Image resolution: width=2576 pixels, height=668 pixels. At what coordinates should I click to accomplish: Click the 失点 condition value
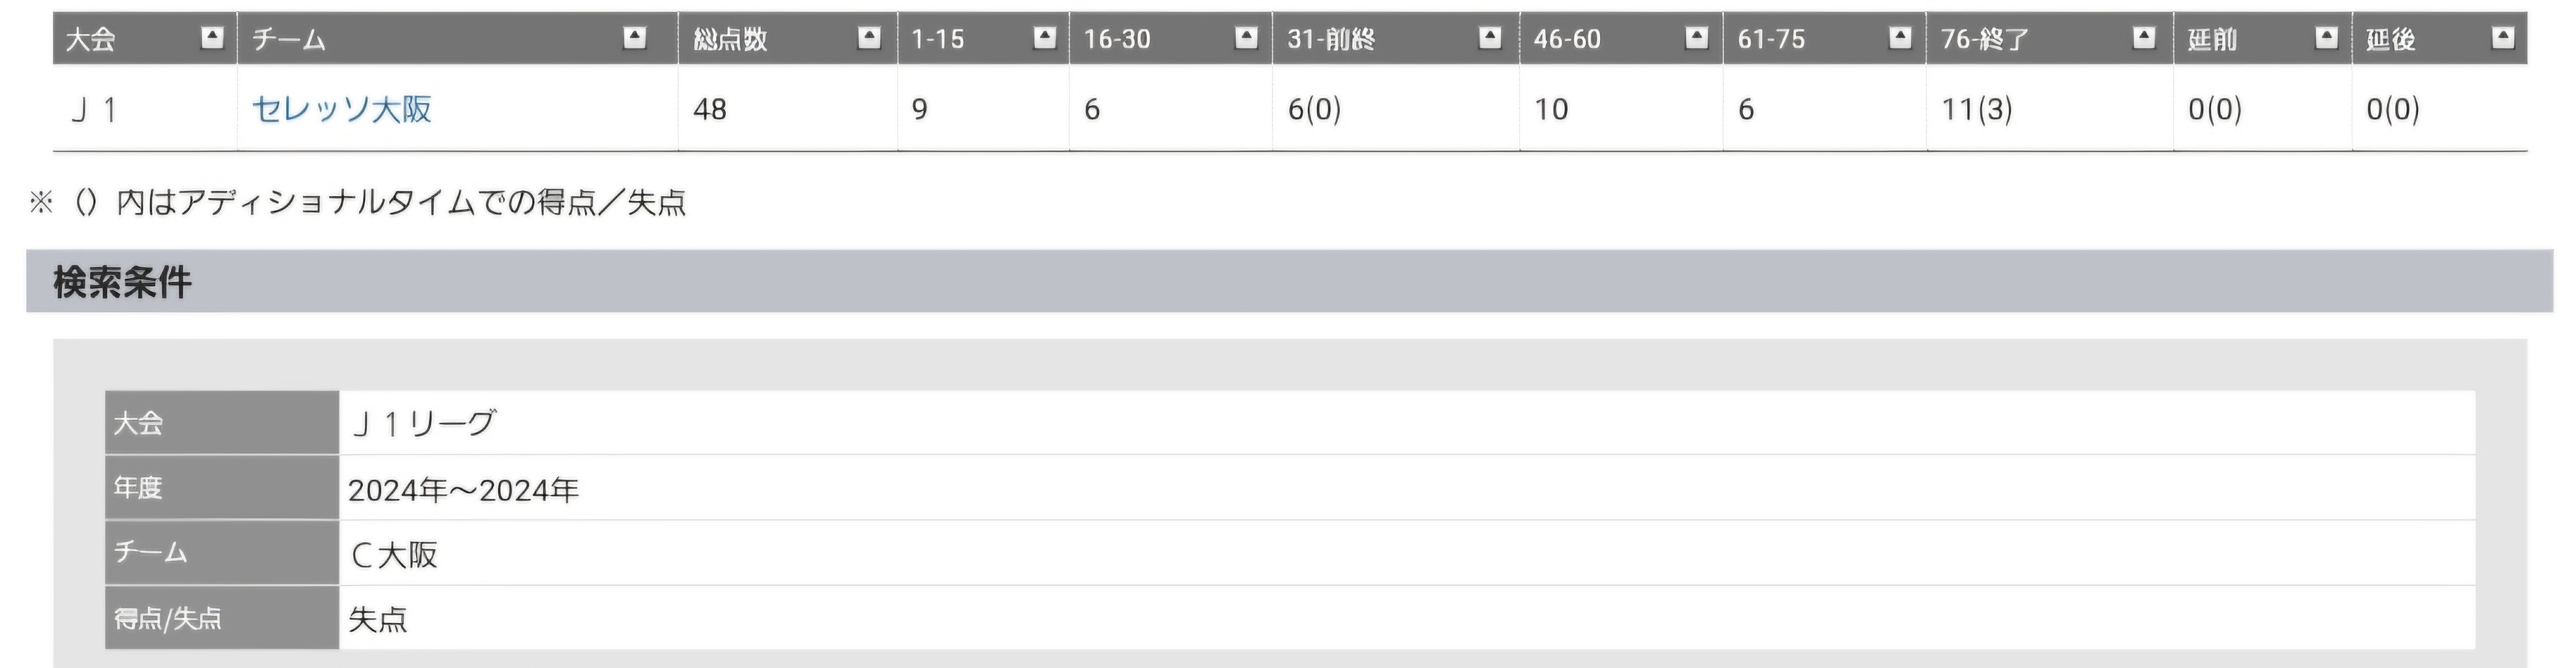pyautogui.click(x=378, y=619)
